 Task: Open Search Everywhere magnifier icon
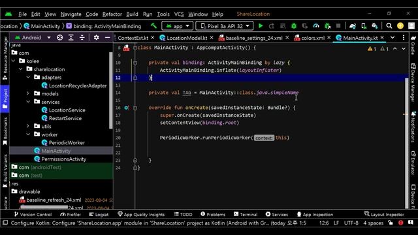click(389, 26)
